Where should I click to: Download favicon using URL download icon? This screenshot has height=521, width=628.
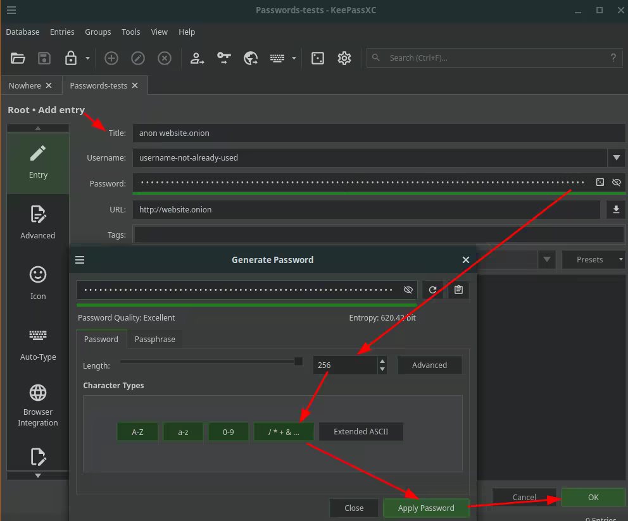coord(616,210)
